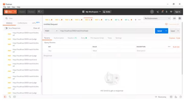The image size is (184, 101).
Task: Open the query params ellipsis options
Action: pos(169,47)
